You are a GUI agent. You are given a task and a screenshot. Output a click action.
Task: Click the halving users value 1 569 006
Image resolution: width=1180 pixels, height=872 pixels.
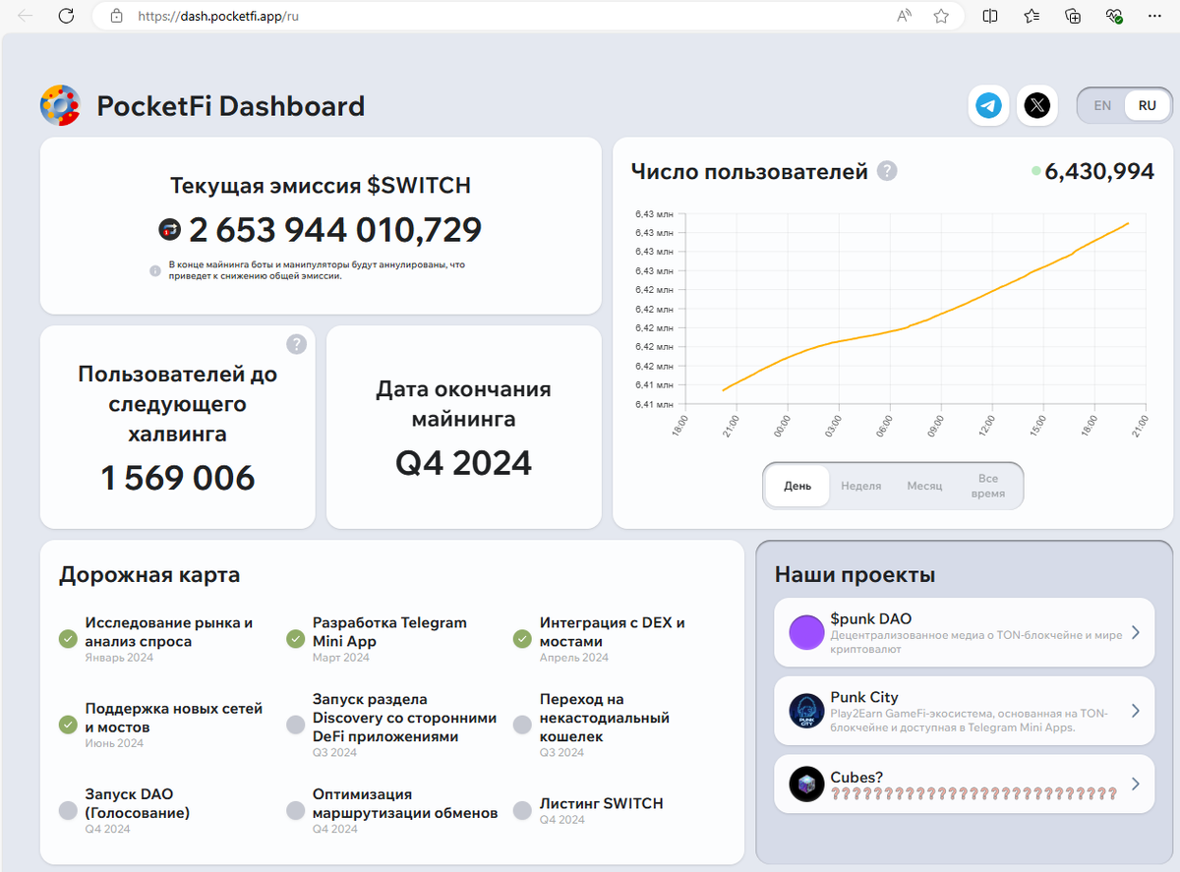(x=178, y=478)
